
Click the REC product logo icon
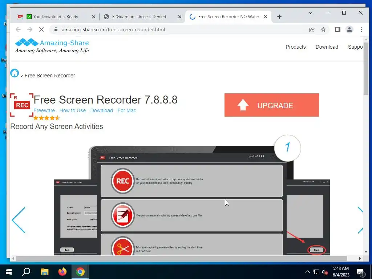pos(21,105)
